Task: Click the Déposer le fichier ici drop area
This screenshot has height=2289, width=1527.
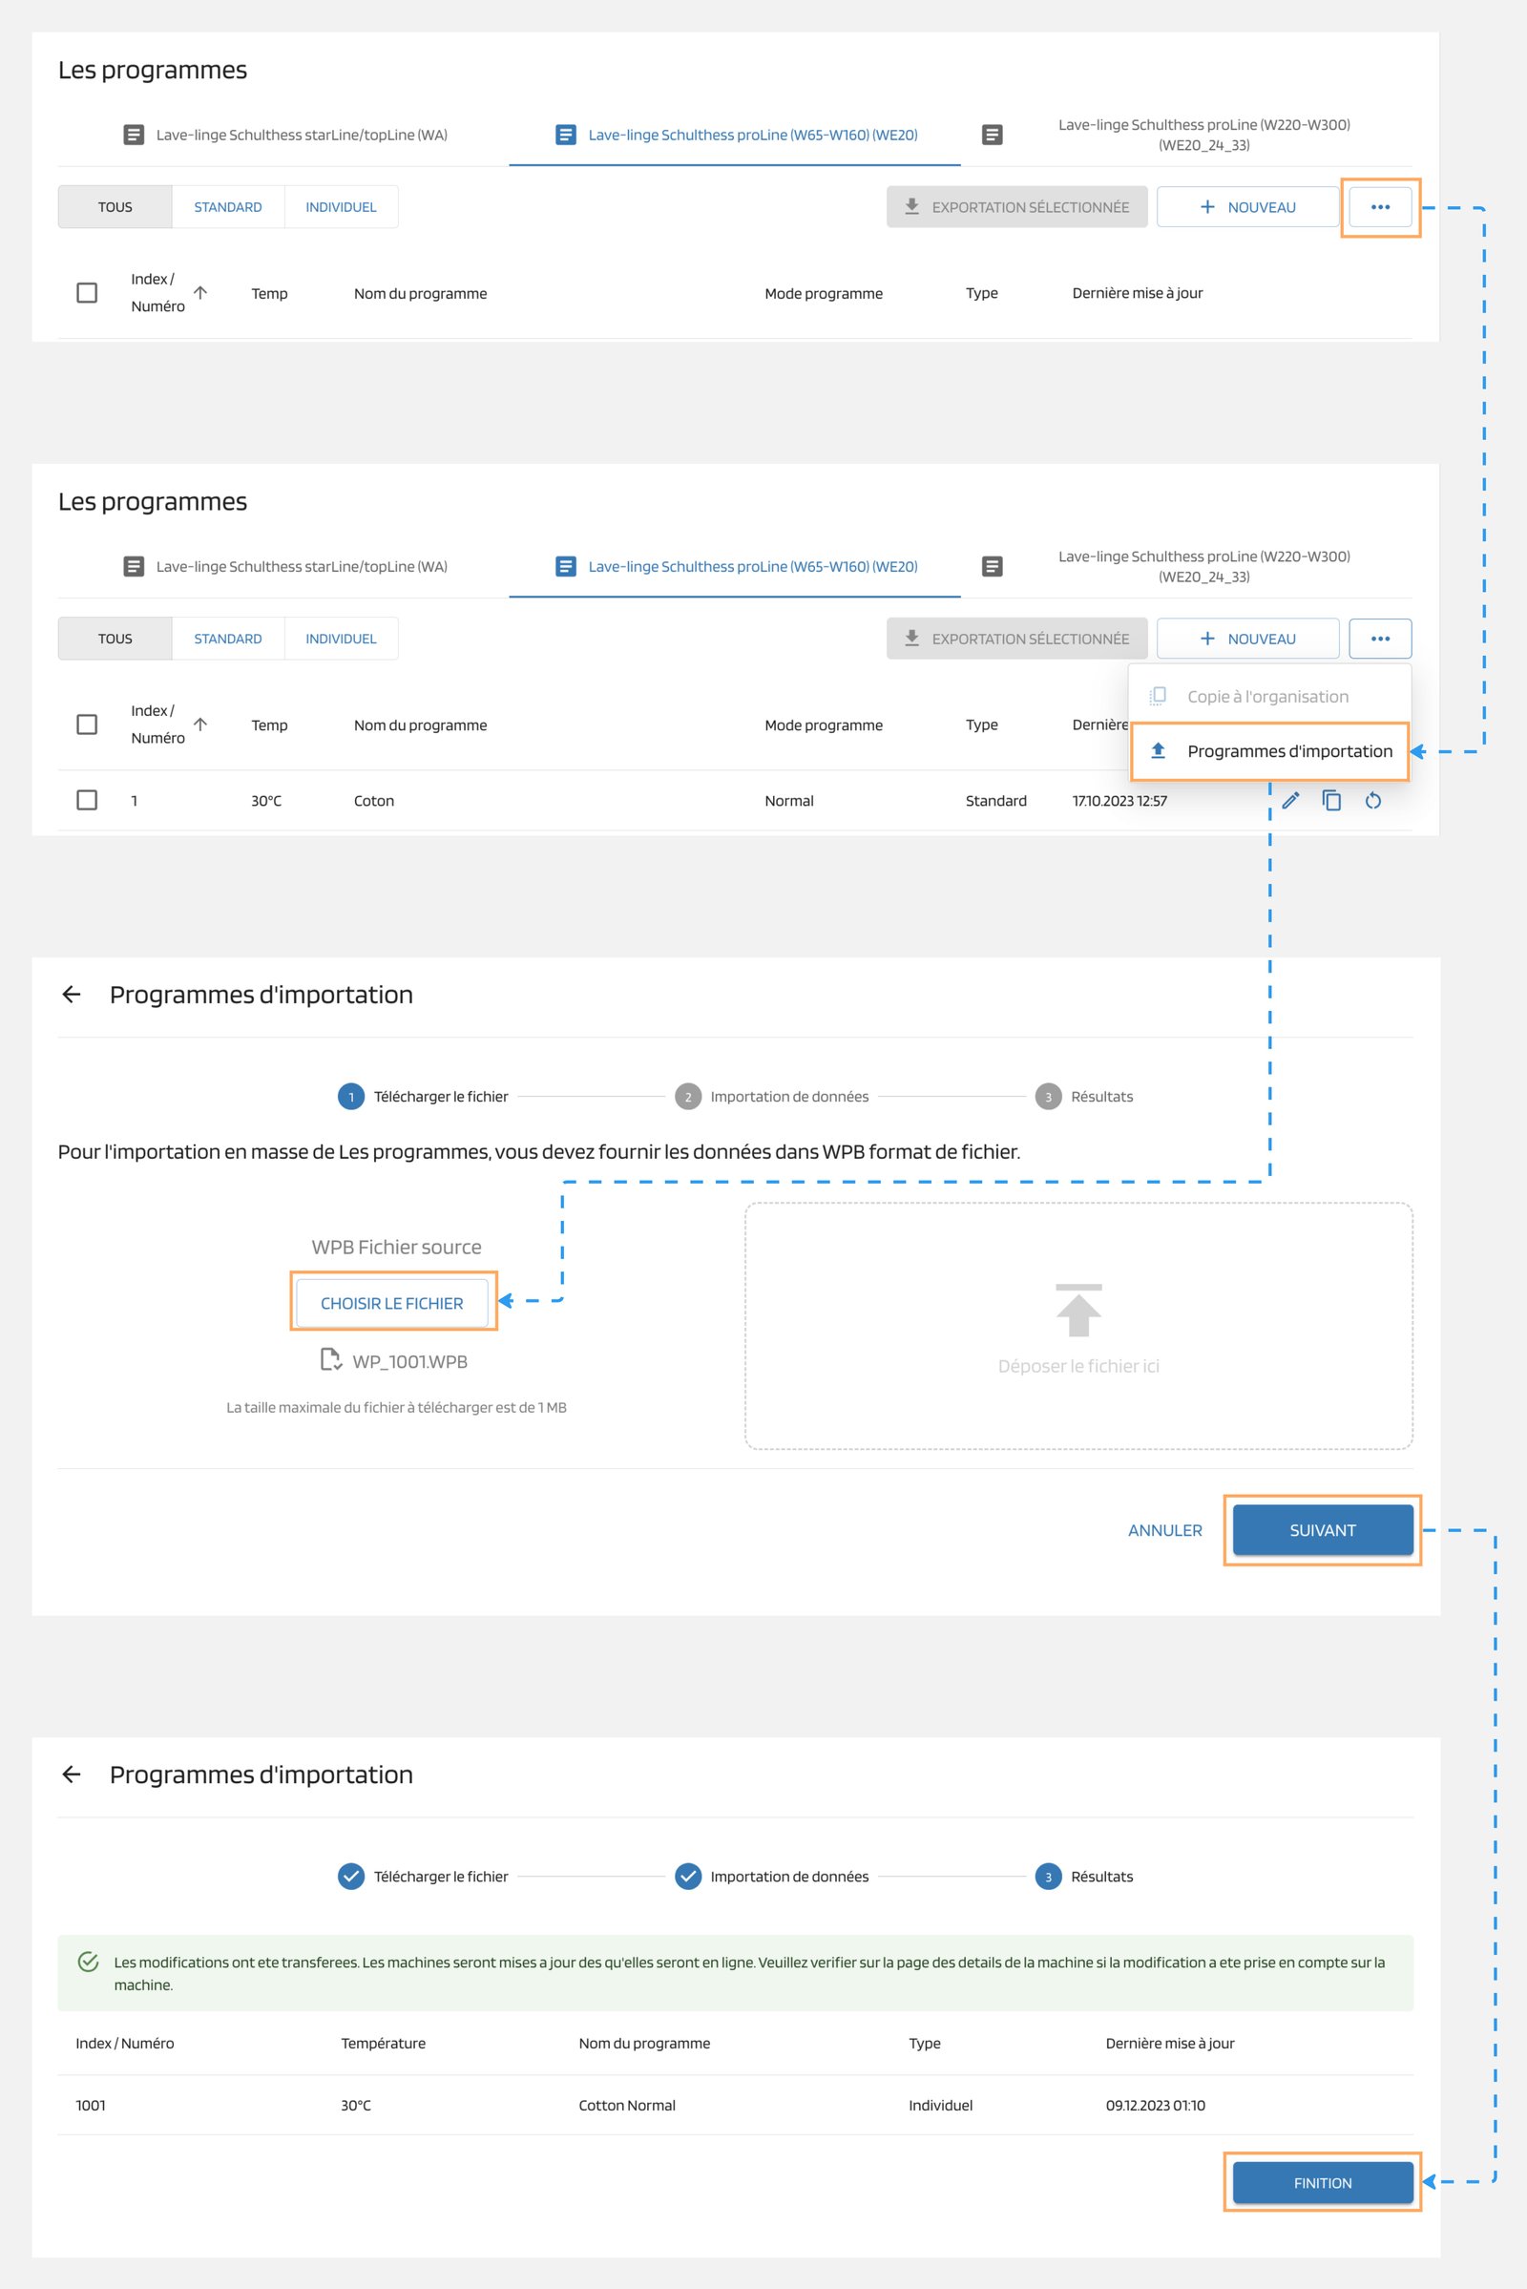Action: pos(1078,1364)
